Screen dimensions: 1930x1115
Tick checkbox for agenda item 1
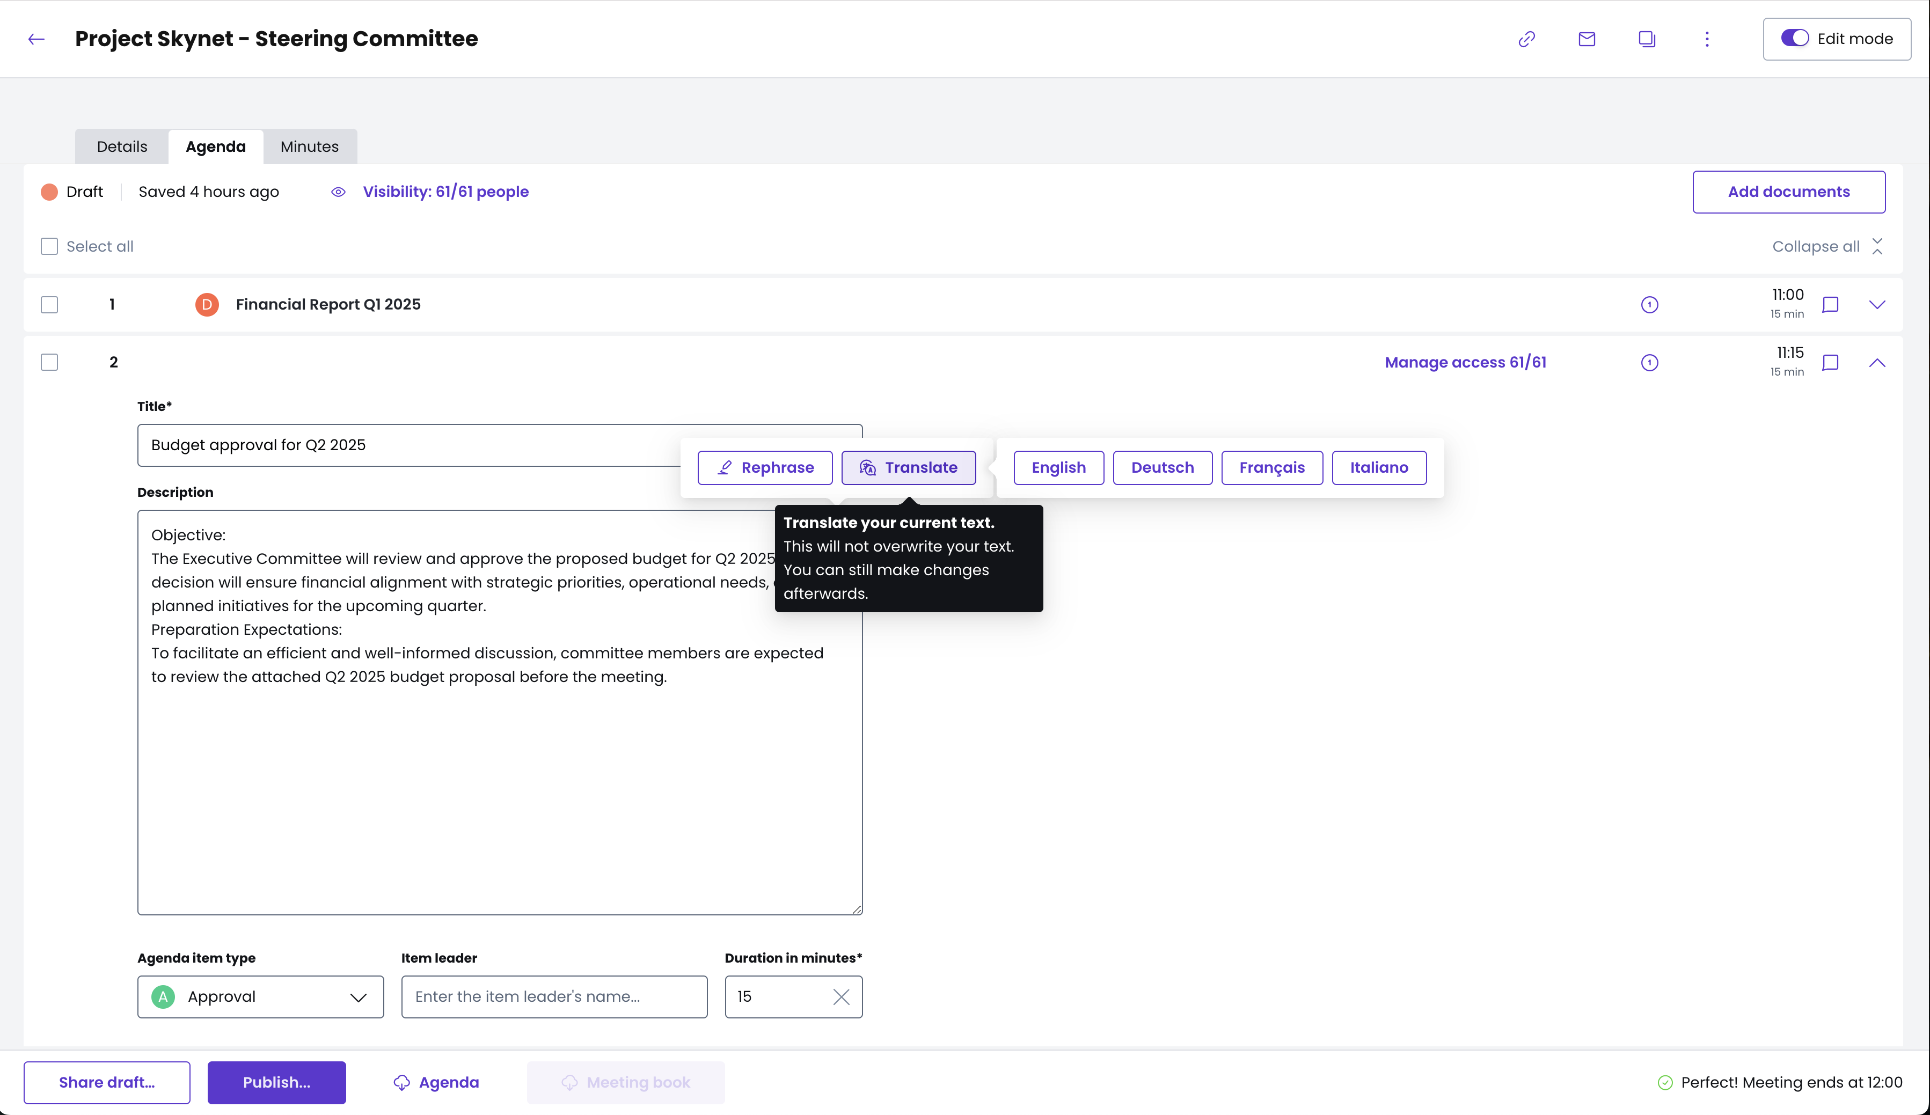50,305
